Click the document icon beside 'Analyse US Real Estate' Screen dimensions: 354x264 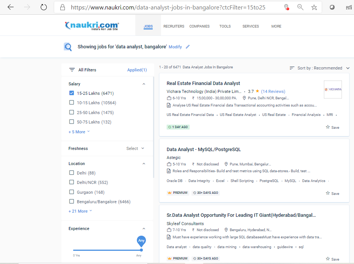point(169,105)
